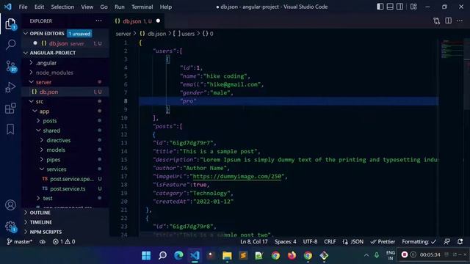The width and height of the screenshot is (470, 264).
Task: Click the Prettier status item
Action: pos(383,241)
